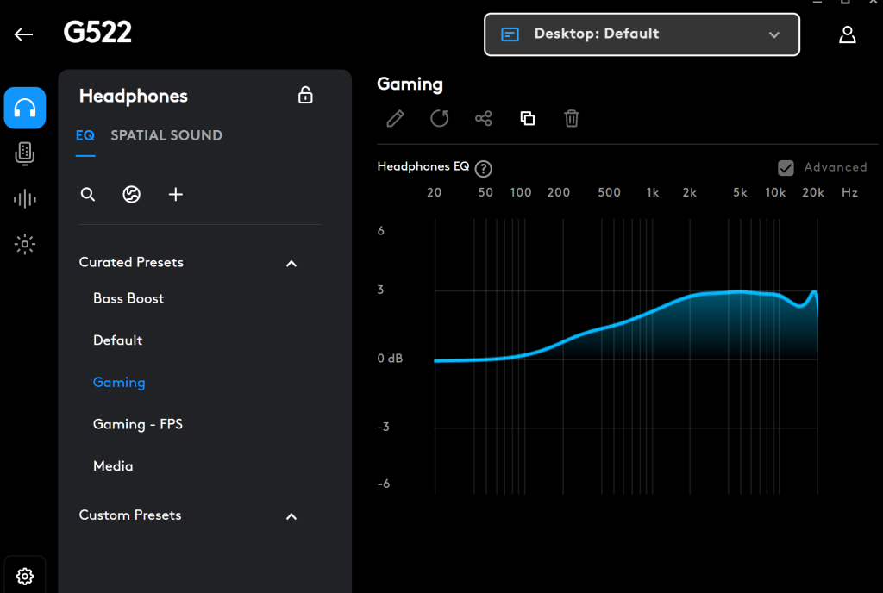Go back using the left arrow
Screen dimensions: 883x593
coord(23,34)
